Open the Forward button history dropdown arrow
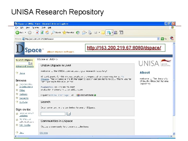This screenshot has width=188, height=141. click(33, 32)
